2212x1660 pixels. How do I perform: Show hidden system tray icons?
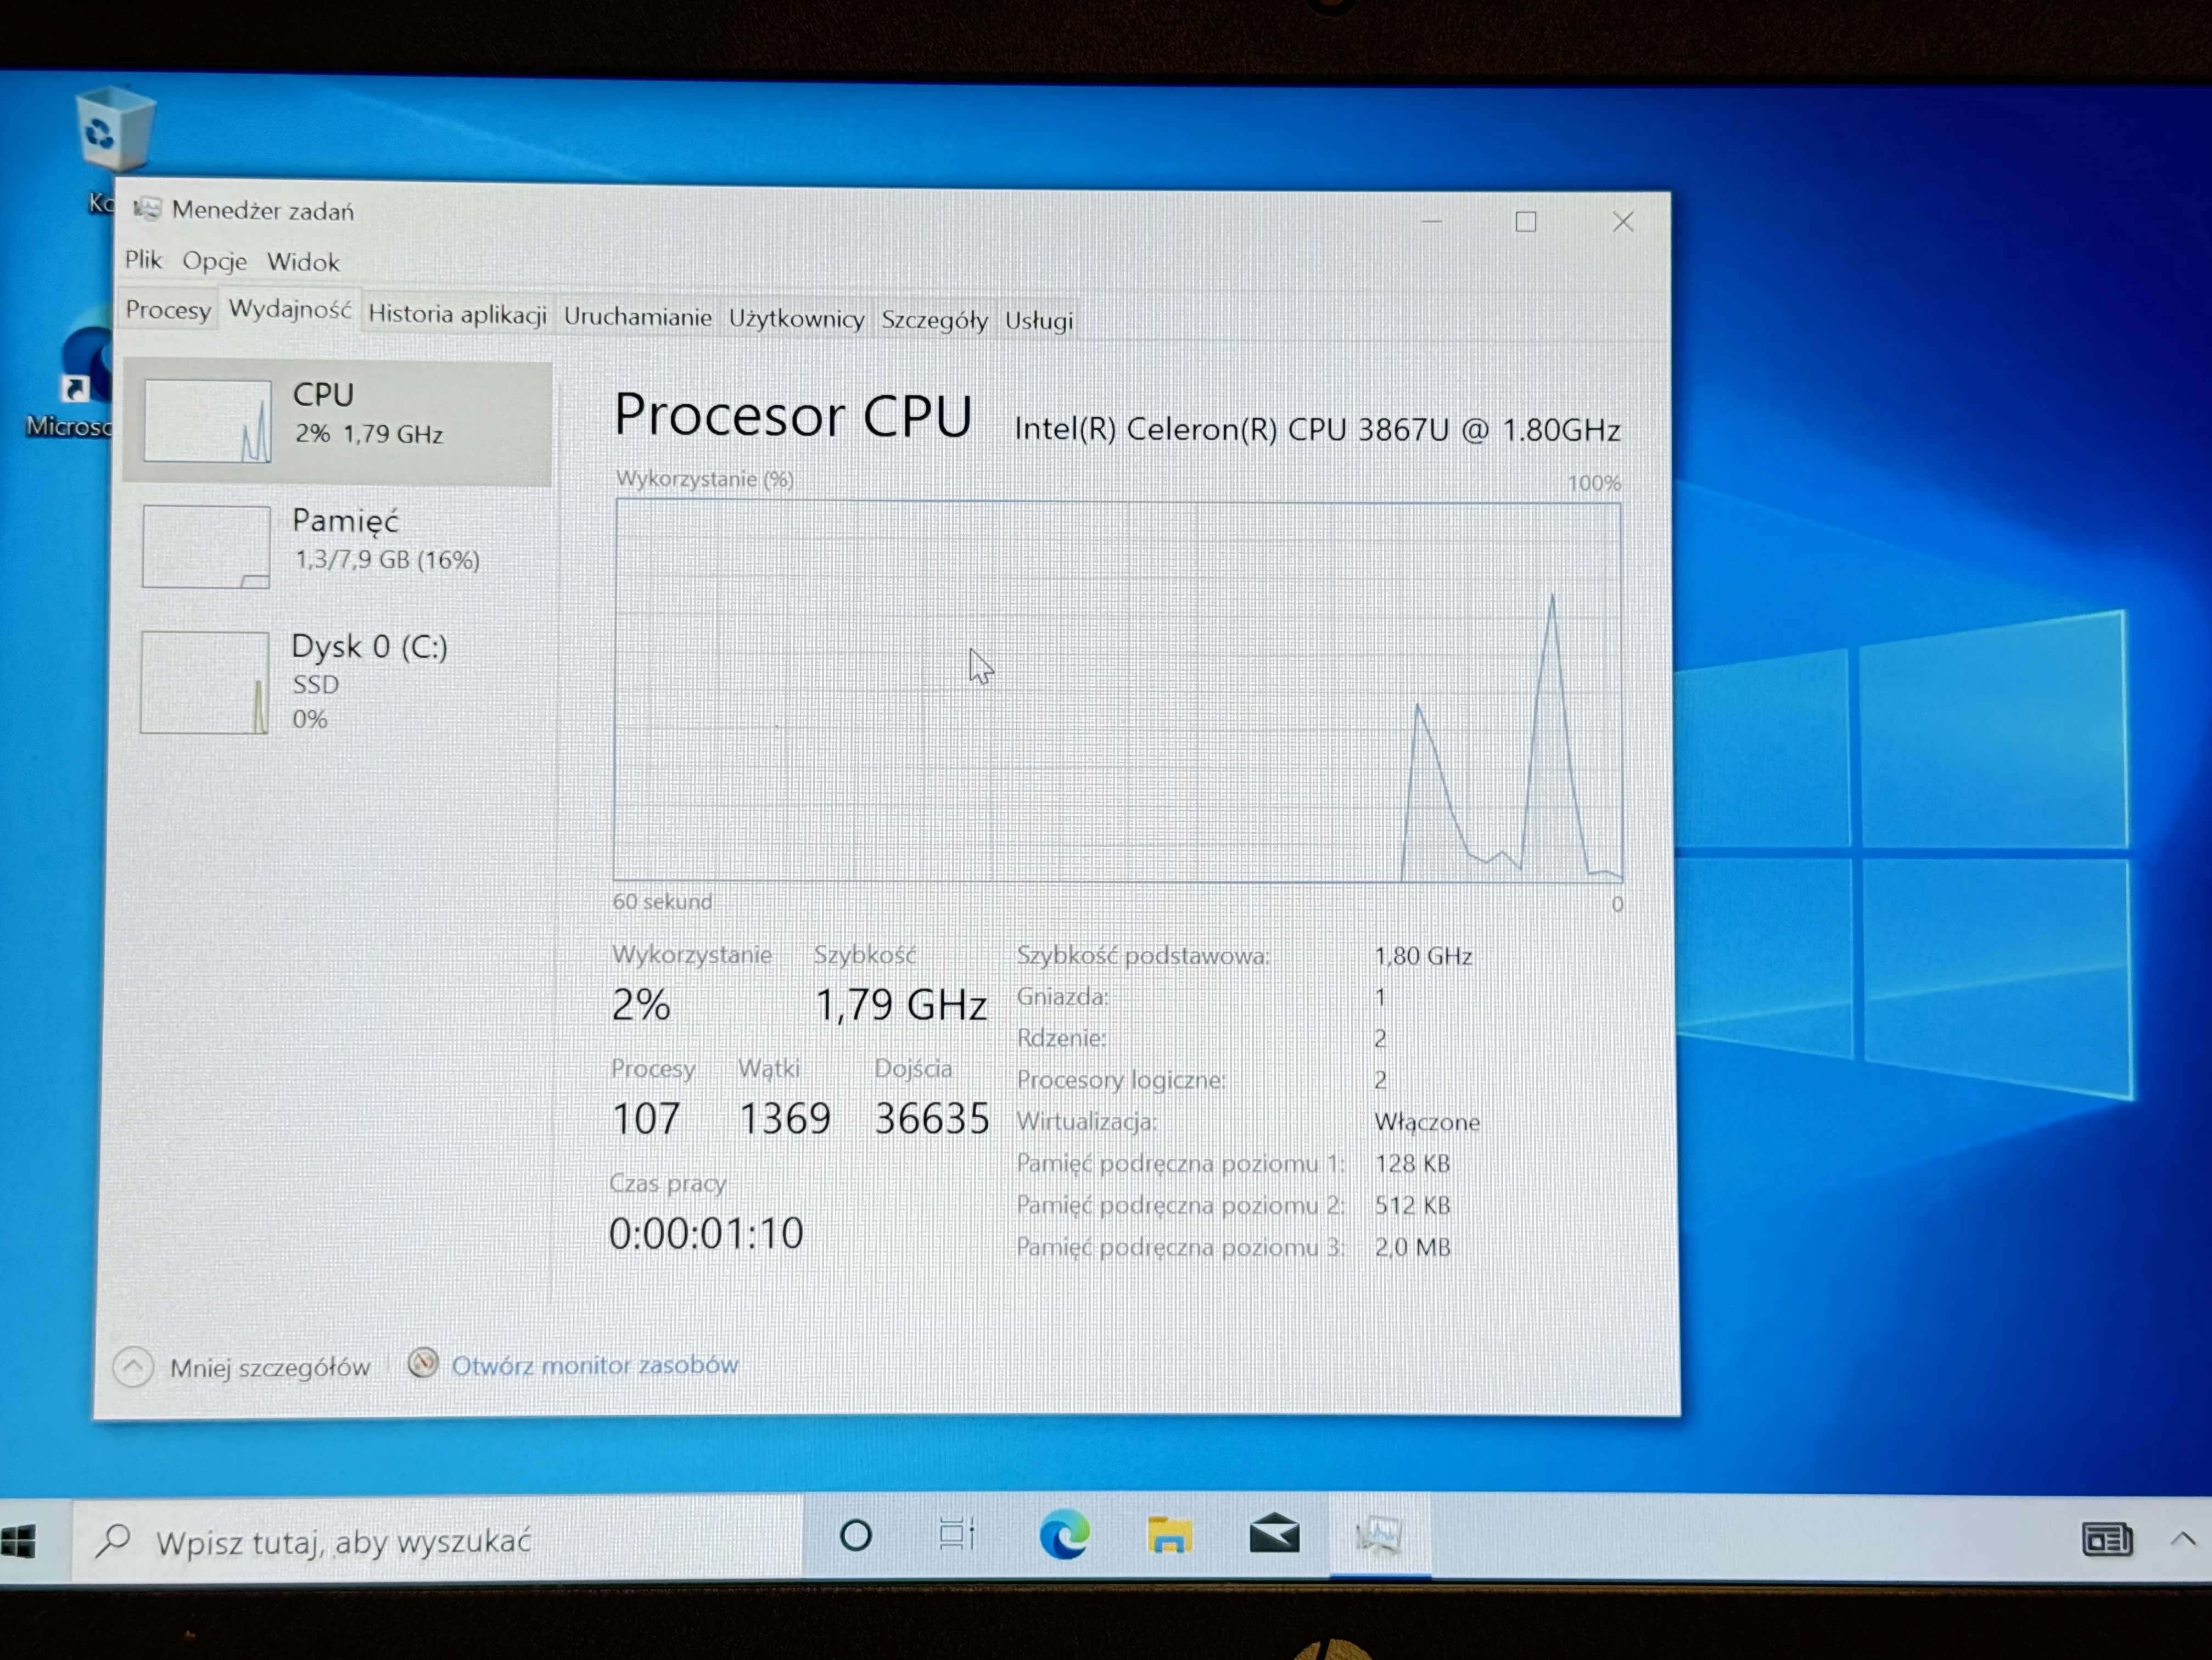(x=2182, y=1539)
